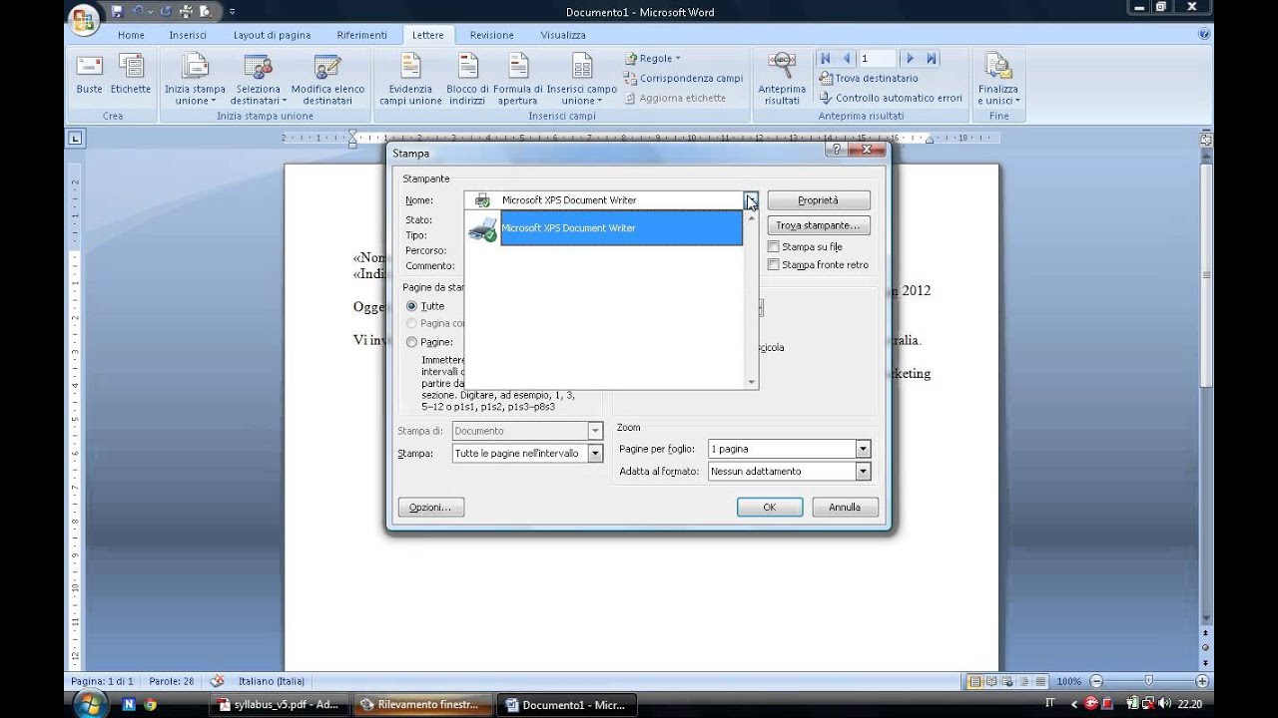Screen dimensions: 1278x718
Task: Click Corrispondenza campi
Action: pyautogui.click(x=684, y=78)
